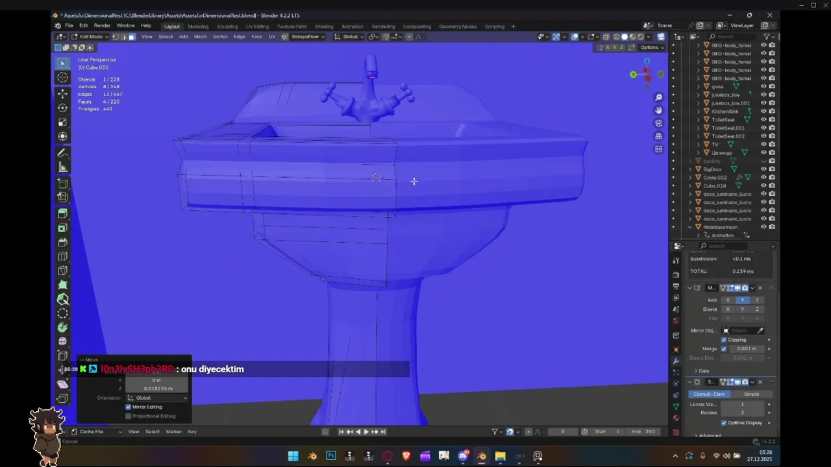Open the shading options dropdown arrow
The image size is (831, 467).
(649, 37)
